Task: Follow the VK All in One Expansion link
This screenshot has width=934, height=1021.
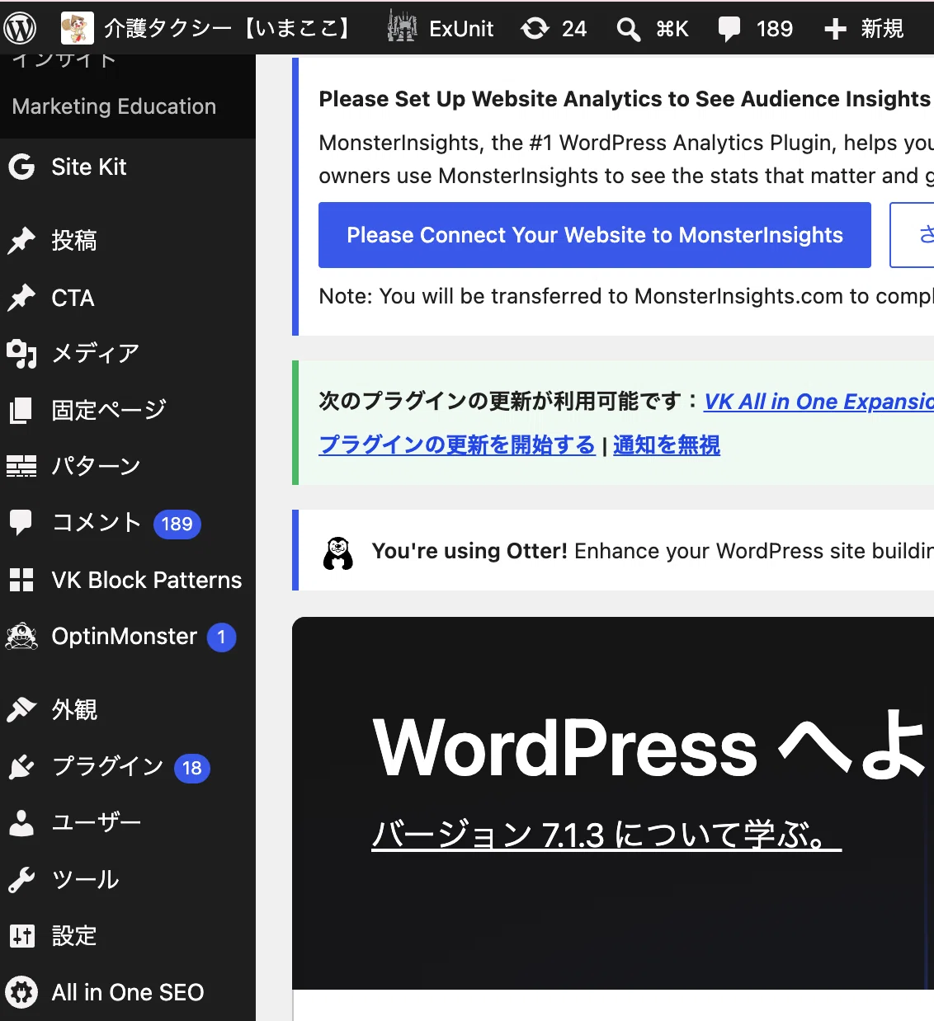Action: point(818,402)
